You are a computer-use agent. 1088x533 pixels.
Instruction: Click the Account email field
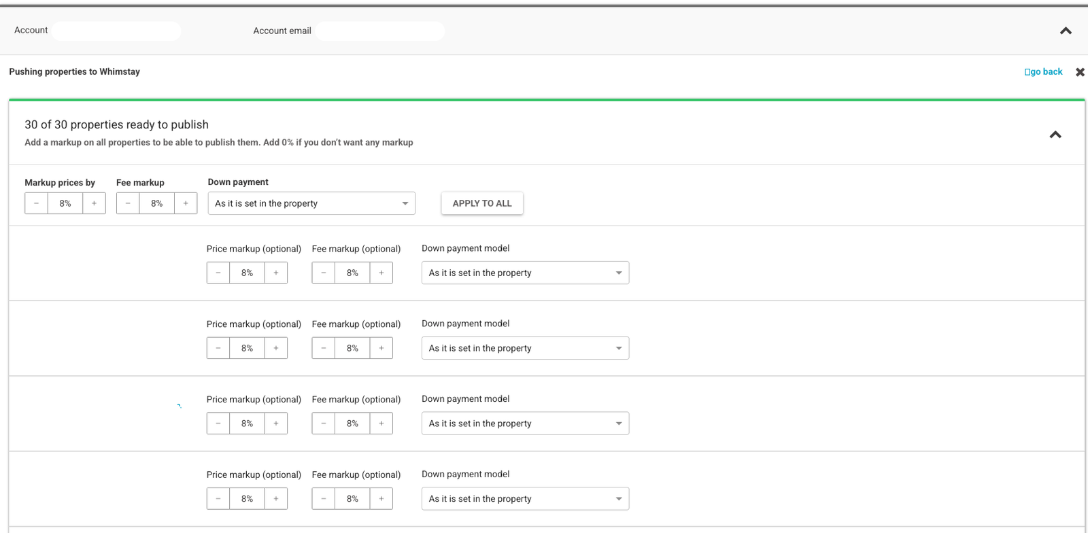(x=380, y=31)
